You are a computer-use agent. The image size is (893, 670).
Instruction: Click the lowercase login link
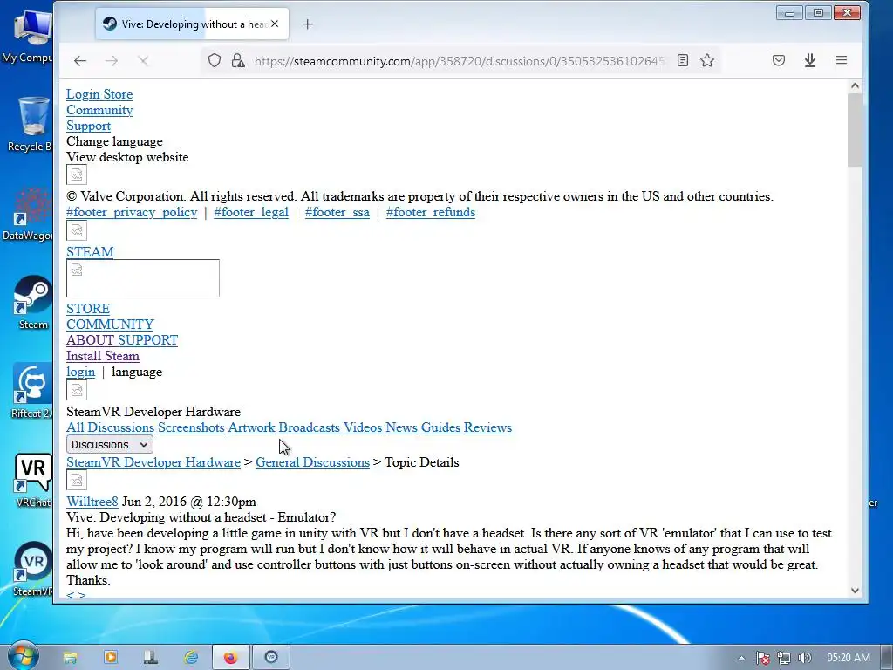(80, 372)
